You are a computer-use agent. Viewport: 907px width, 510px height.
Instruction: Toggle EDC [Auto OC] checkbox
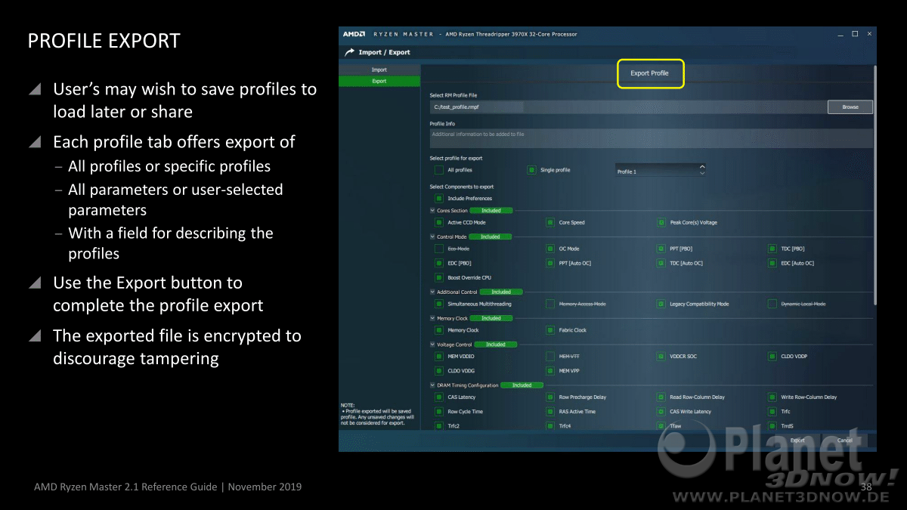(772, 264)
